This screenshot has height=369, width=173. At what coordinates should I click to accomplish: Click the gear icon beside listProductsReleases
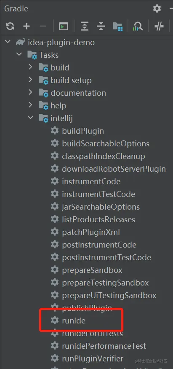click(x=55, y=219)
